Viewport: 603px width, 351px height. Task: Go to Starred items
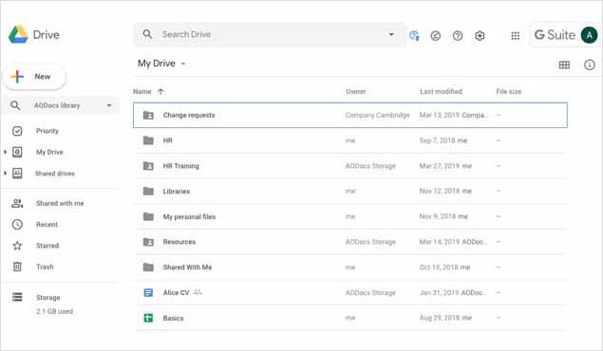(x=47, y=246)
